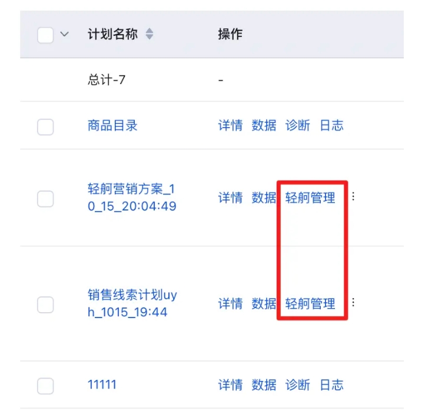This screenshot has width=445, height=418.
Task: Click 日志 for the 11111 row
Action: [331, 385]
